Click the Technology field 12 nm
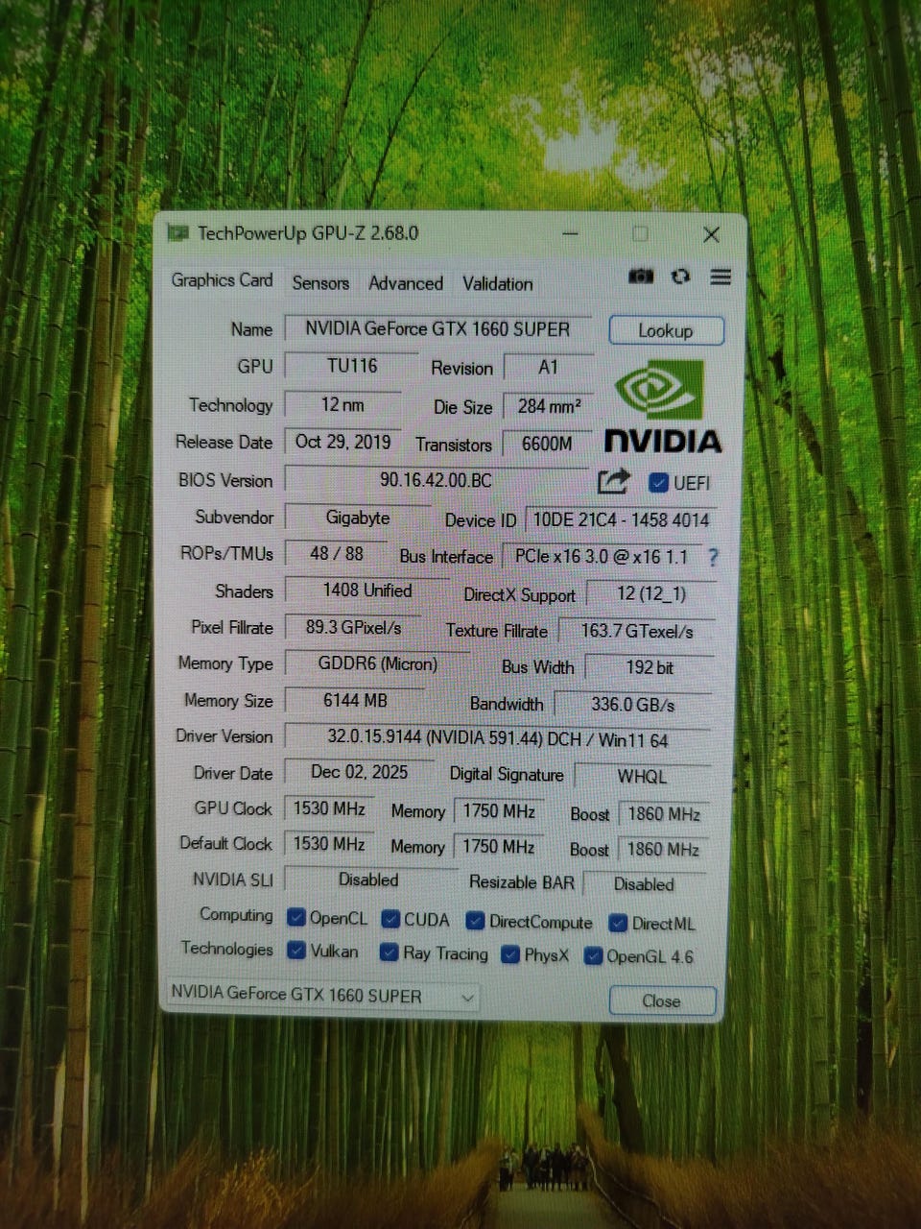The image size is (921, 1229). 342,404
